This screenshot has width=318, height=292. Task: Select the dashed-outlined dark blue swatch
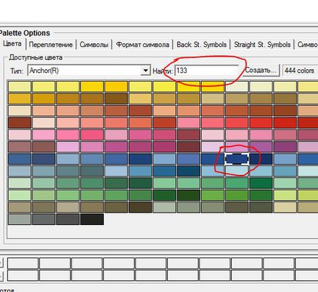coord(237,159)
